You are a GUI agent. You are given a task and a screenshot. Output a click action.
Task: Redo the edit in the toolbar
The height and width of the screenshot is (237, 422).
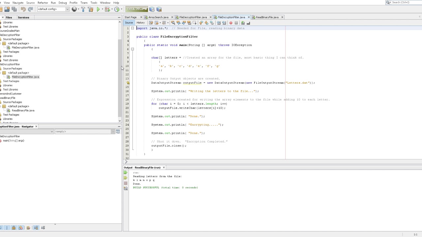30,9
